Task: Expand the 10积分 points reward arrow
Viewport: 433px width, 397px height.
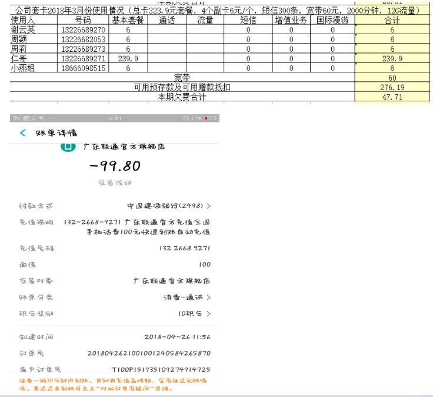Action: [x=208, y=314]
